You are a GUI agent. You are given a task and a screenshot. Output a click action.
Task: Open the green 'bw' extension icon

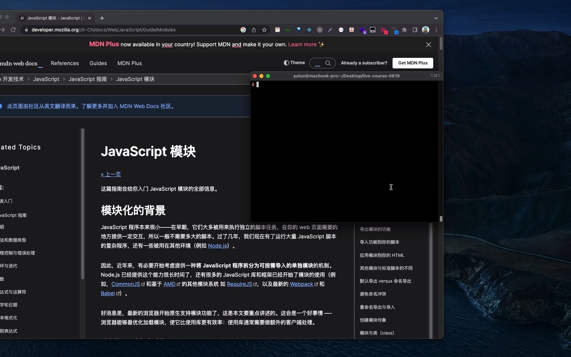click(288, 30)
